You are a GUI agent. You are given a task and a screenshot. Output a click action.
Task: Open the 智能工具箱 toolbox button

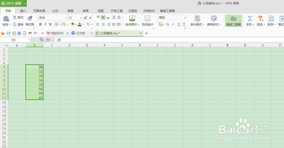[233, 21]
